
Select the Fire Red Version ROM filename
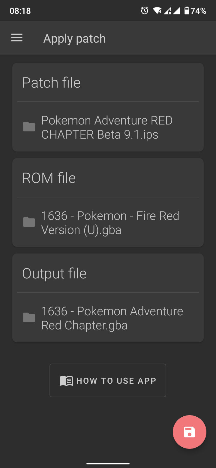[110, 223]
